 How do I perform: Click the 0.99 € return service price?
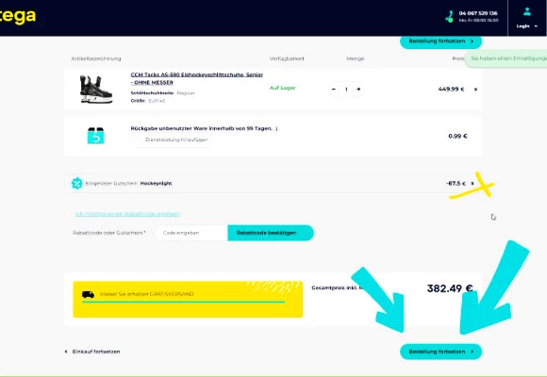tap(457, 136)
